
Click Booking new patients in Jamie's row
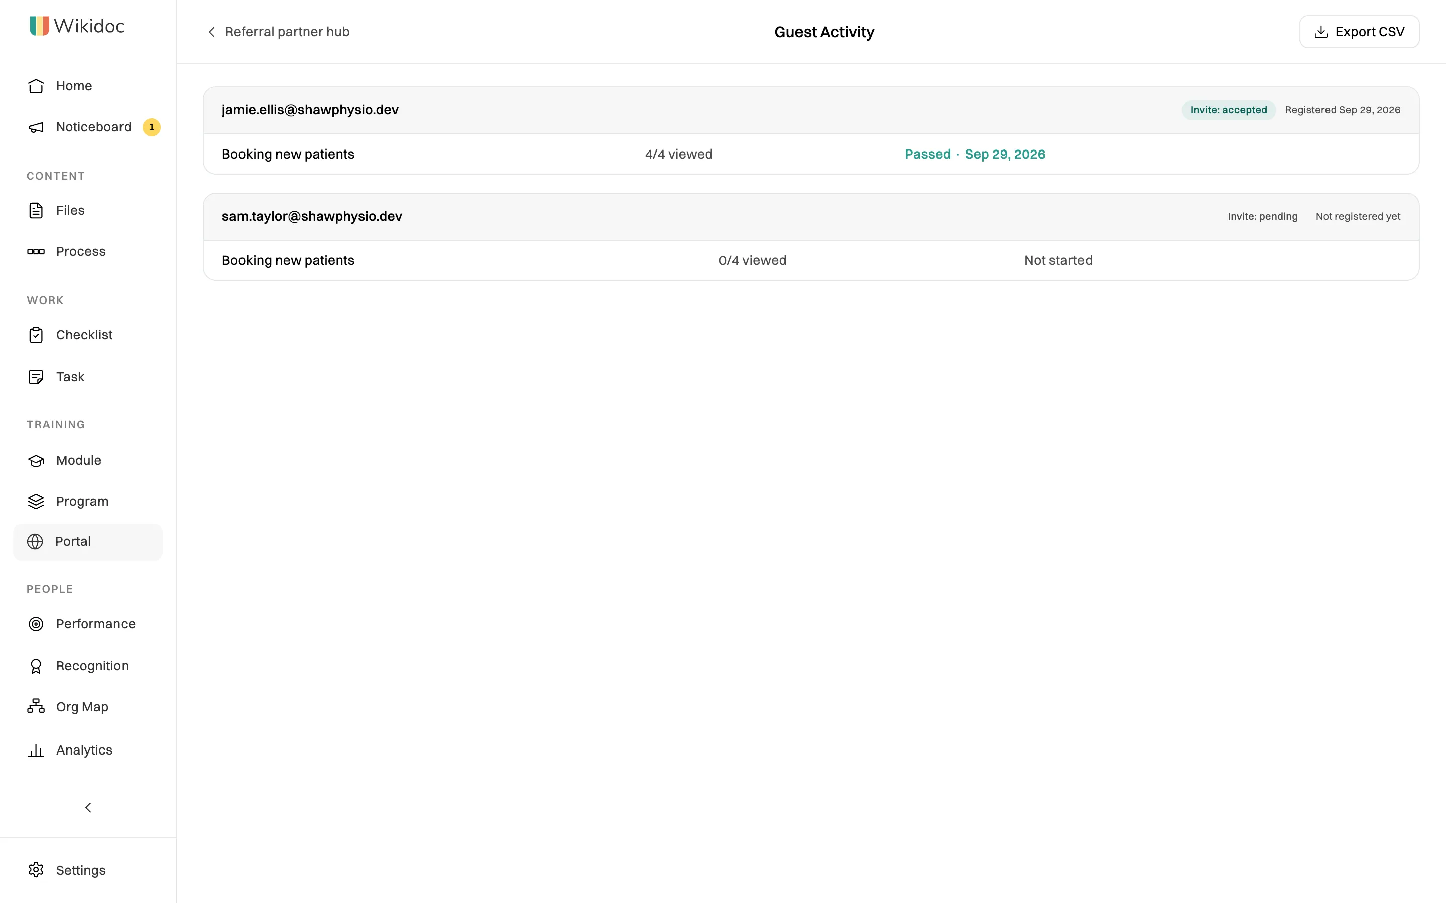[x=288, y=154]
